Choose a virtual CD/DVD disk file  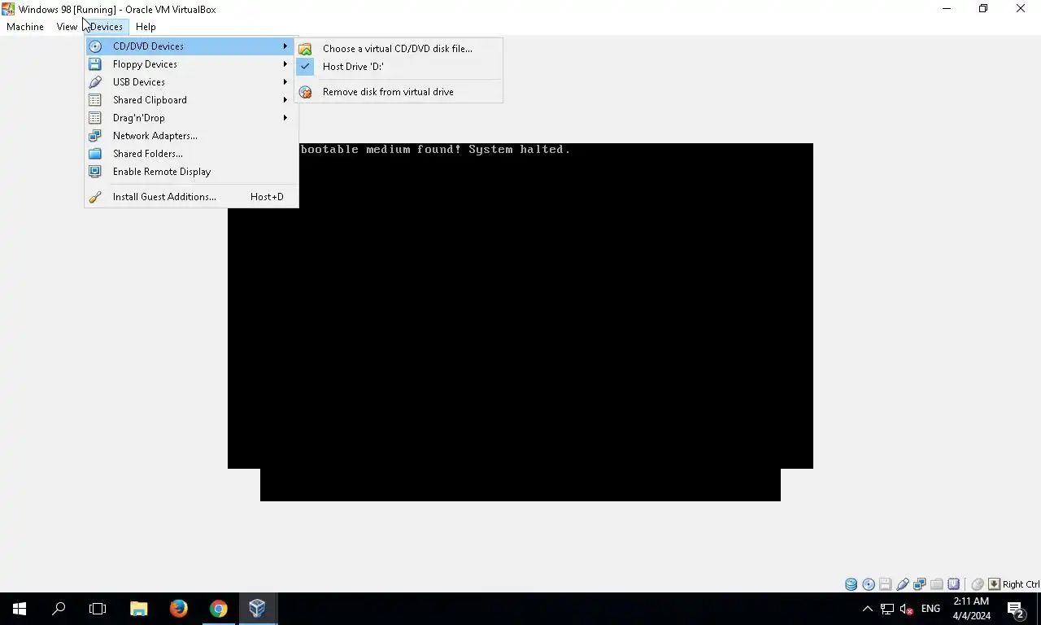pos(399,49)
